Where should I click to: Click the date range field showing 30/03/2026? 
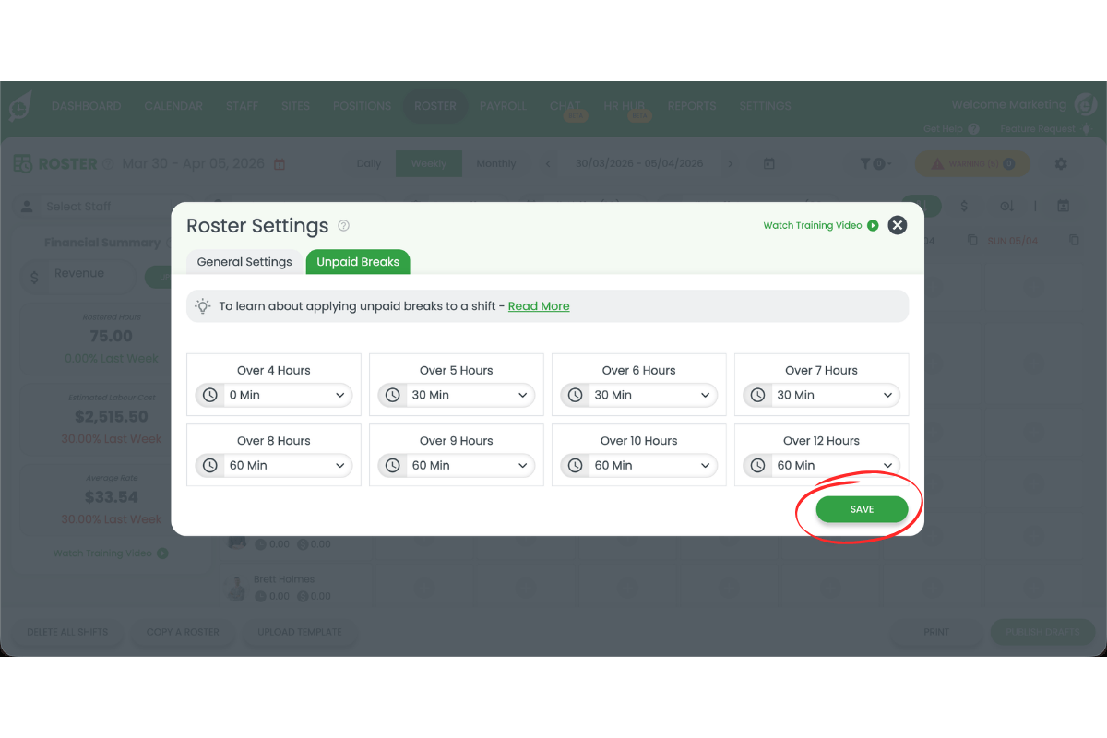coord(638,163)
